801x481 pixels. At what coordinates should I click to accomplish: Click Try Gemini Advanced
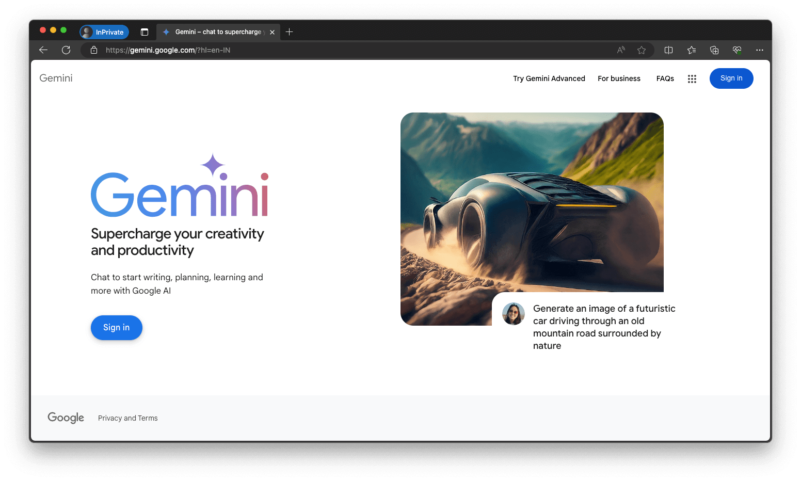tap(549, 78)
